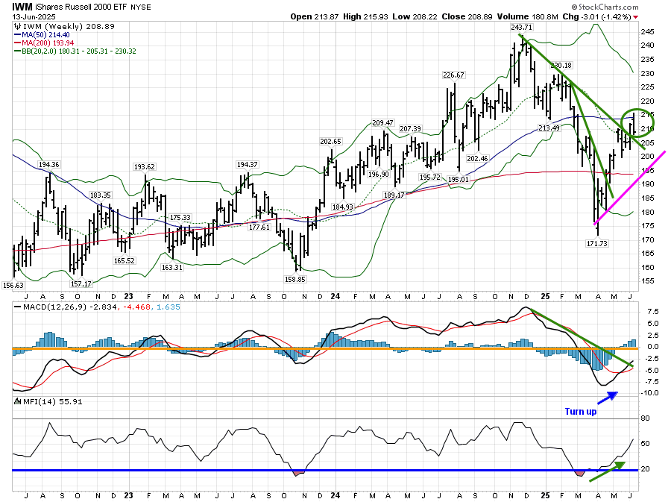Click the 202.65 price label
Viewport: 671px width, 502px height.
pos(330,141)
